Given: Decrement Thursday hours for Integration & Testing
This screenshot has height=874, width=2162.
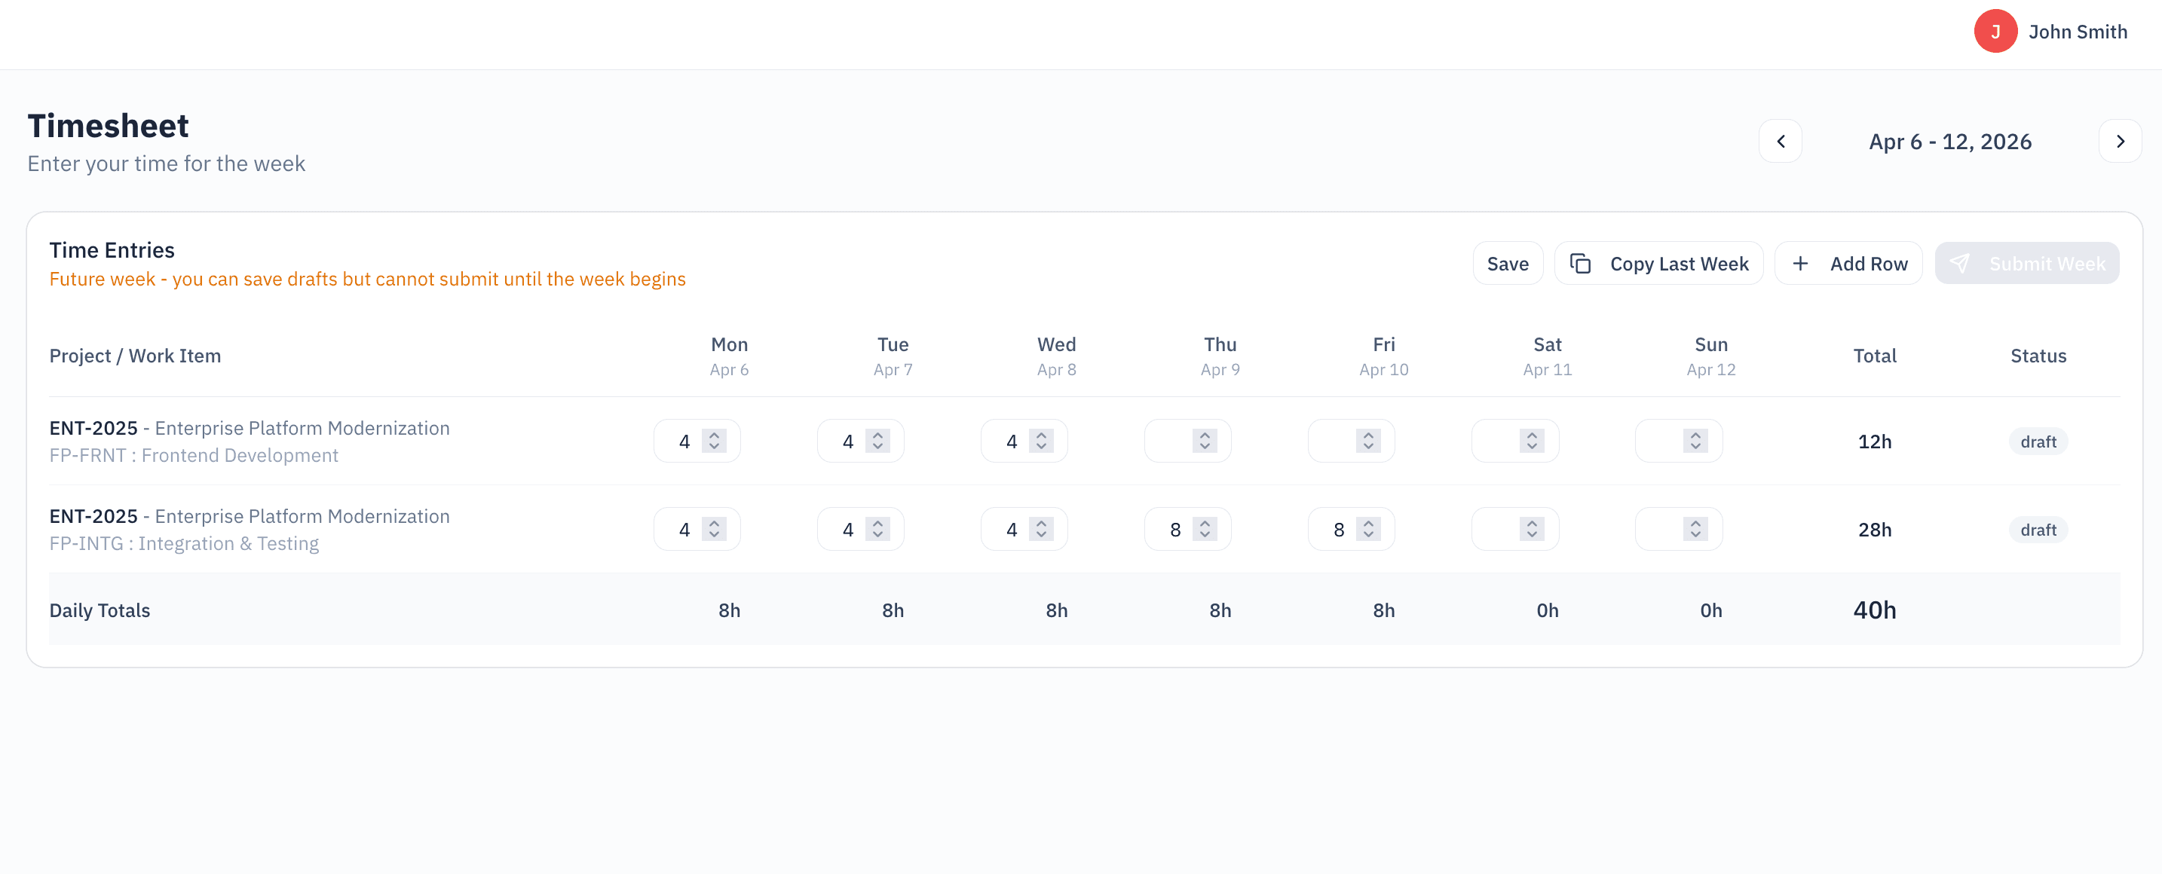Looking at the screenshot, I should (1206, 535).
